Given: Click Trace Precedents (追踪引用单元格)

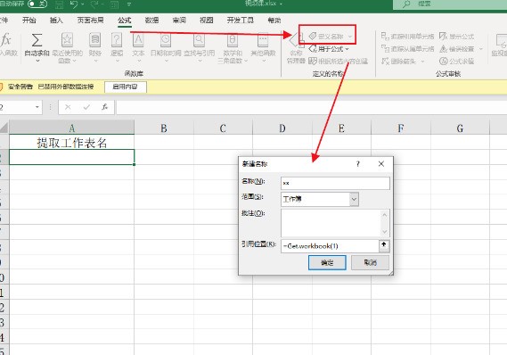Looking at the screenshot, I should pos(407,37).
